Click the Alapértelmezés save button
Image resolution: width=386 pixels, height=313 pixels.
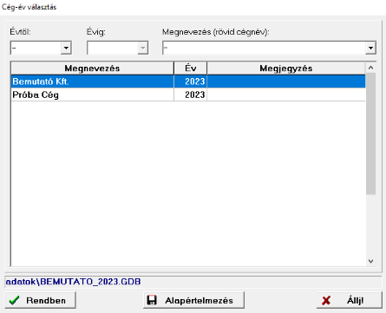[x=193, y=300]
